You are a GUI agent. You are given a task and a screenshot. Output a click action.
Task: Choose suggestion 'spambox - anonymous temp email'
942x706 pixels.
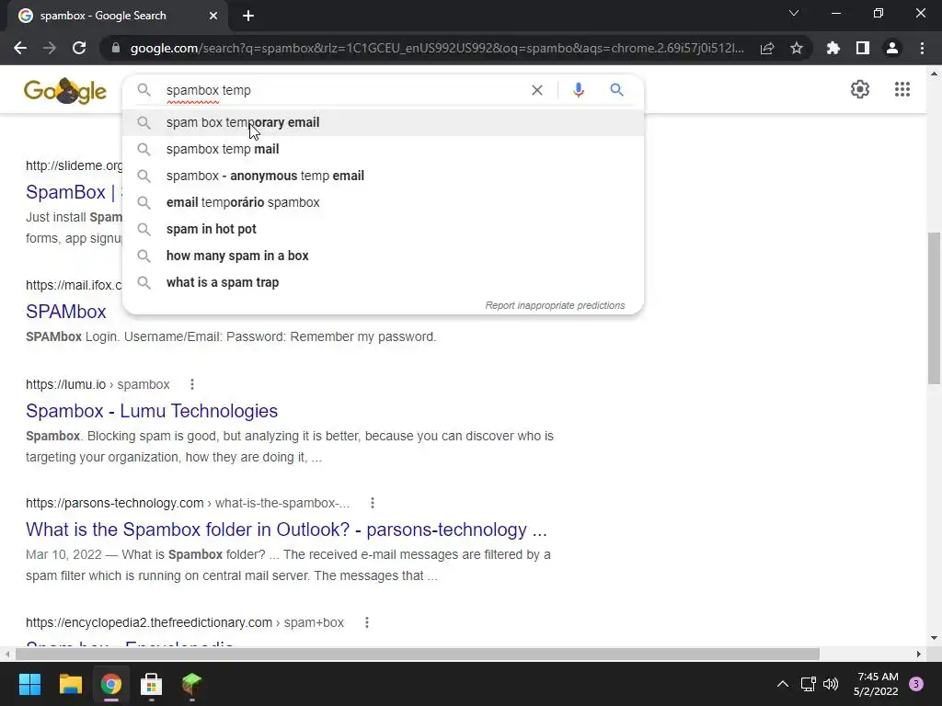(x=383, y=176)
